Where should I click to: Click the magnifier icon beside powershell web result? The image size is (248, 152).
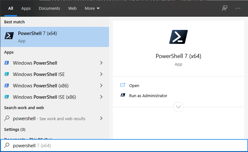pos(7,118)
